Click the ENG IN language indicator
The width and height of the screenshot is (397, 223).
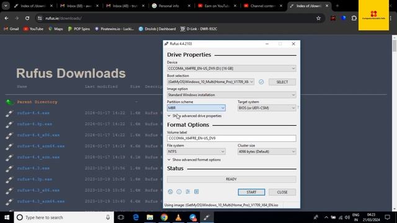355,217
